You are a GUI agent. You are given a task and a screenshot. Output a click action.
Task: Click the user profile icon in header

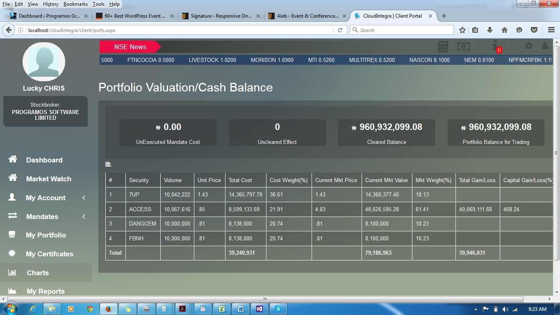[x=545, y=46]
